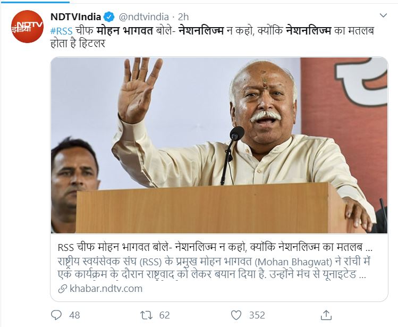Click the reply speech bubble icon

point(56,315)
